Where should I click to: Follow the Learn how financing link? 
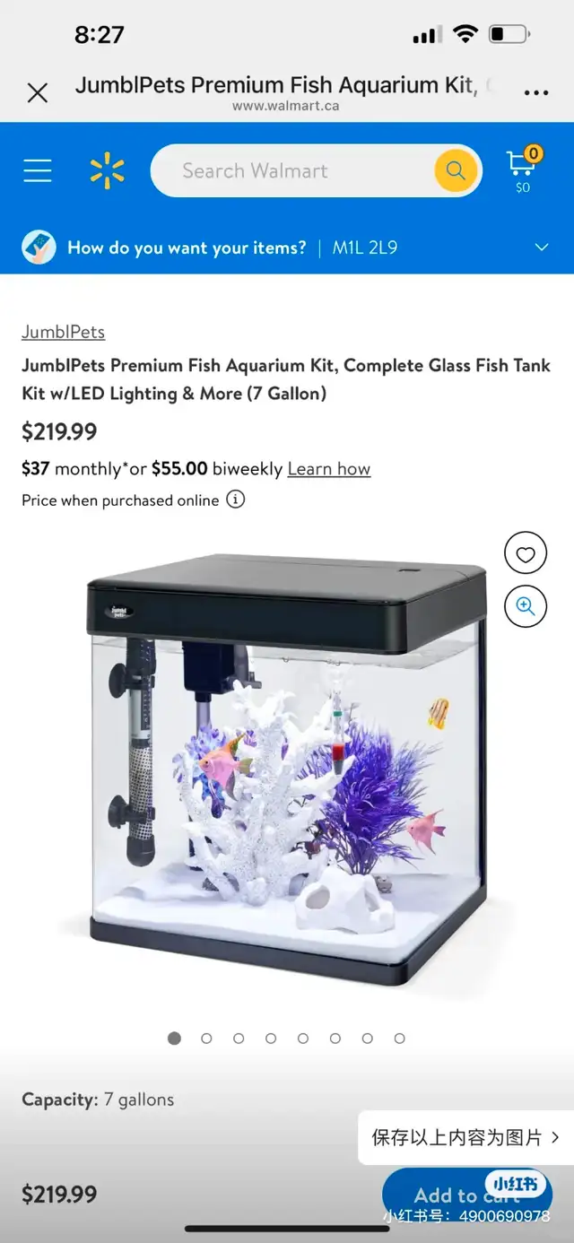pos(328,469)
